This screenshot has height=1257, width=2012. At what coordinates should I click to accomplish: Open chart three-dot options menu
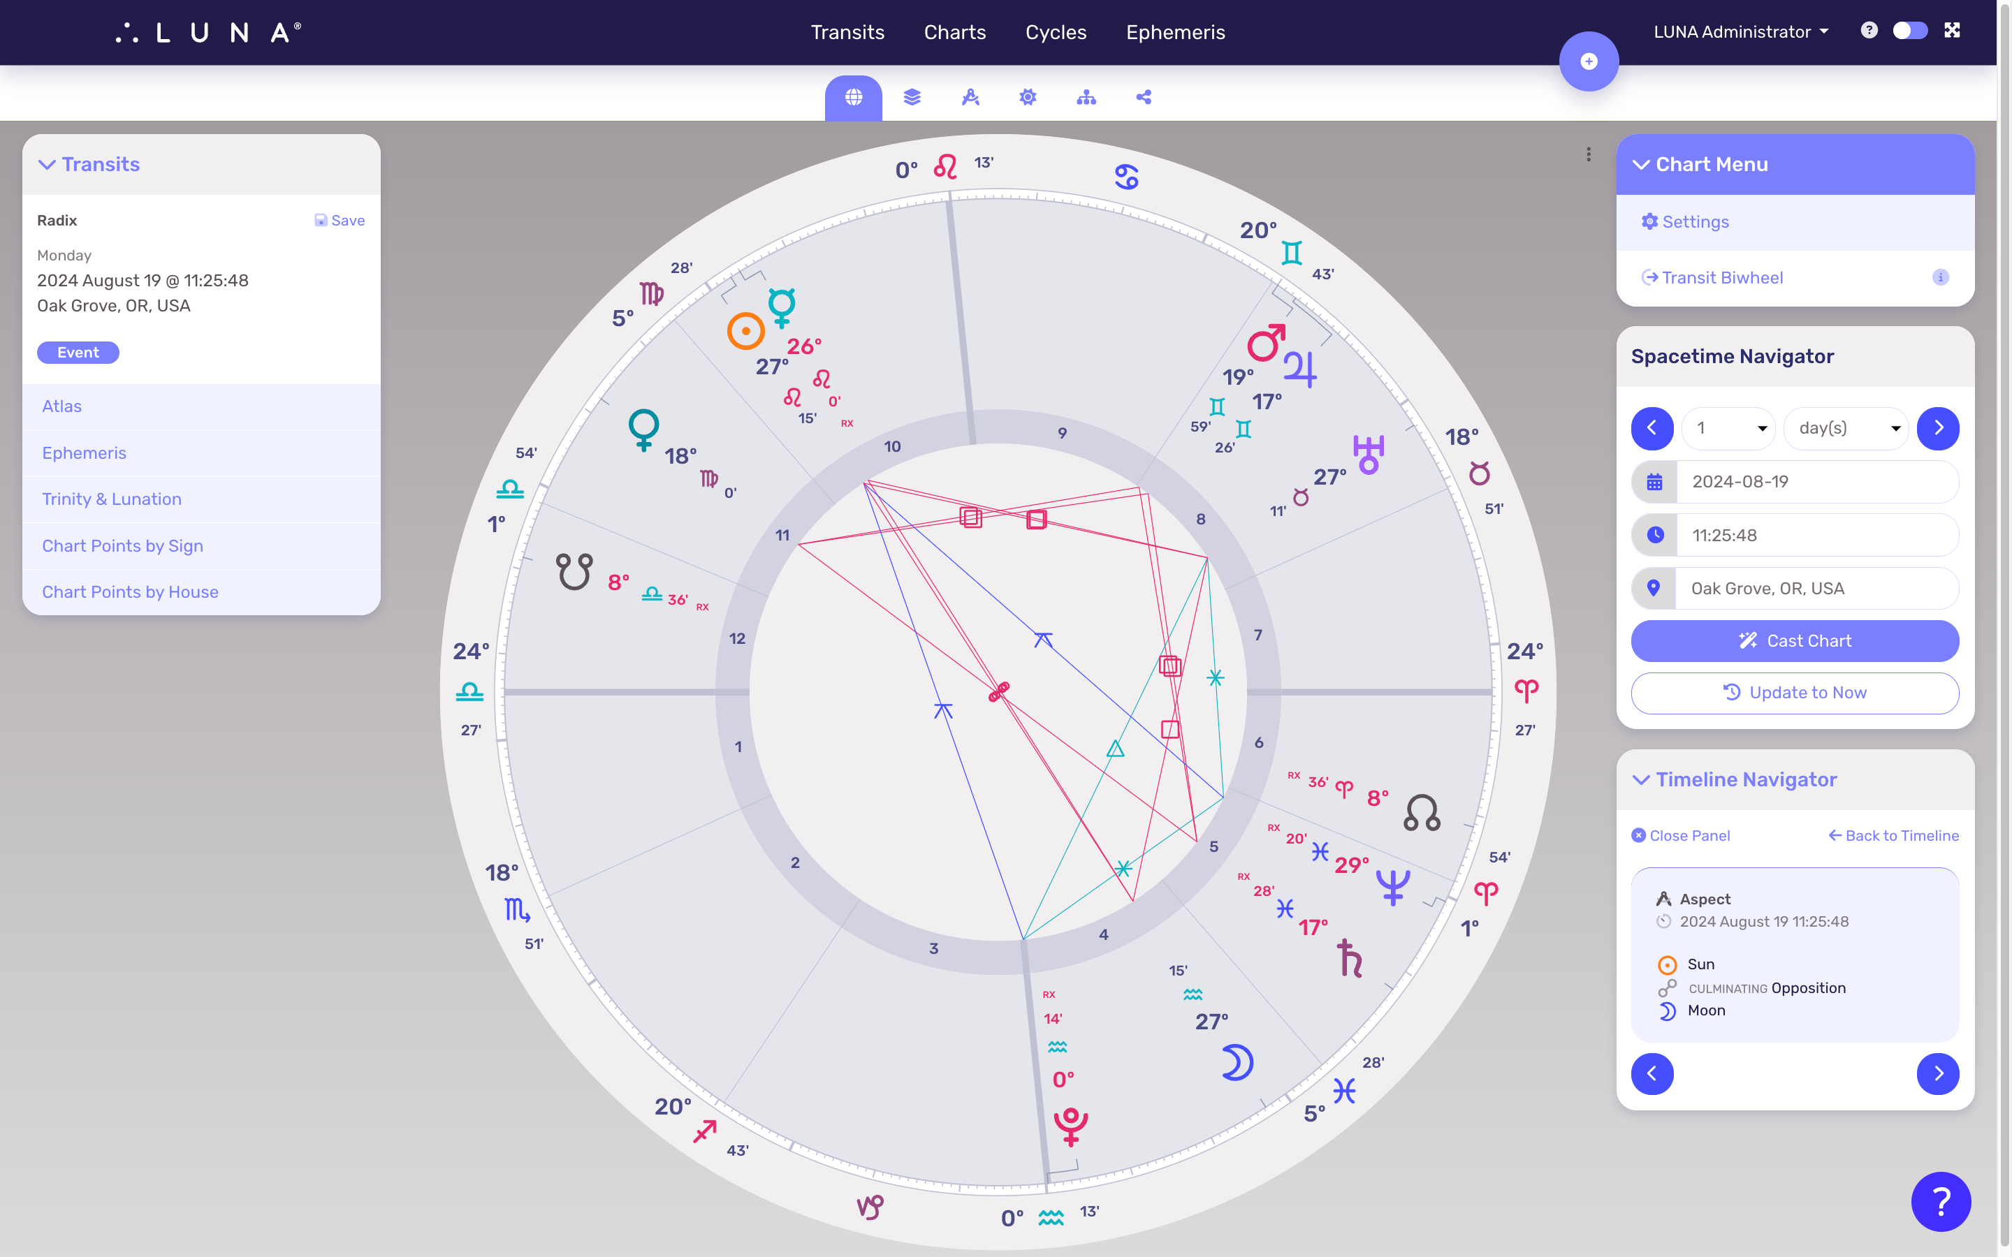pyautogui.click(x=1588, y=154)
